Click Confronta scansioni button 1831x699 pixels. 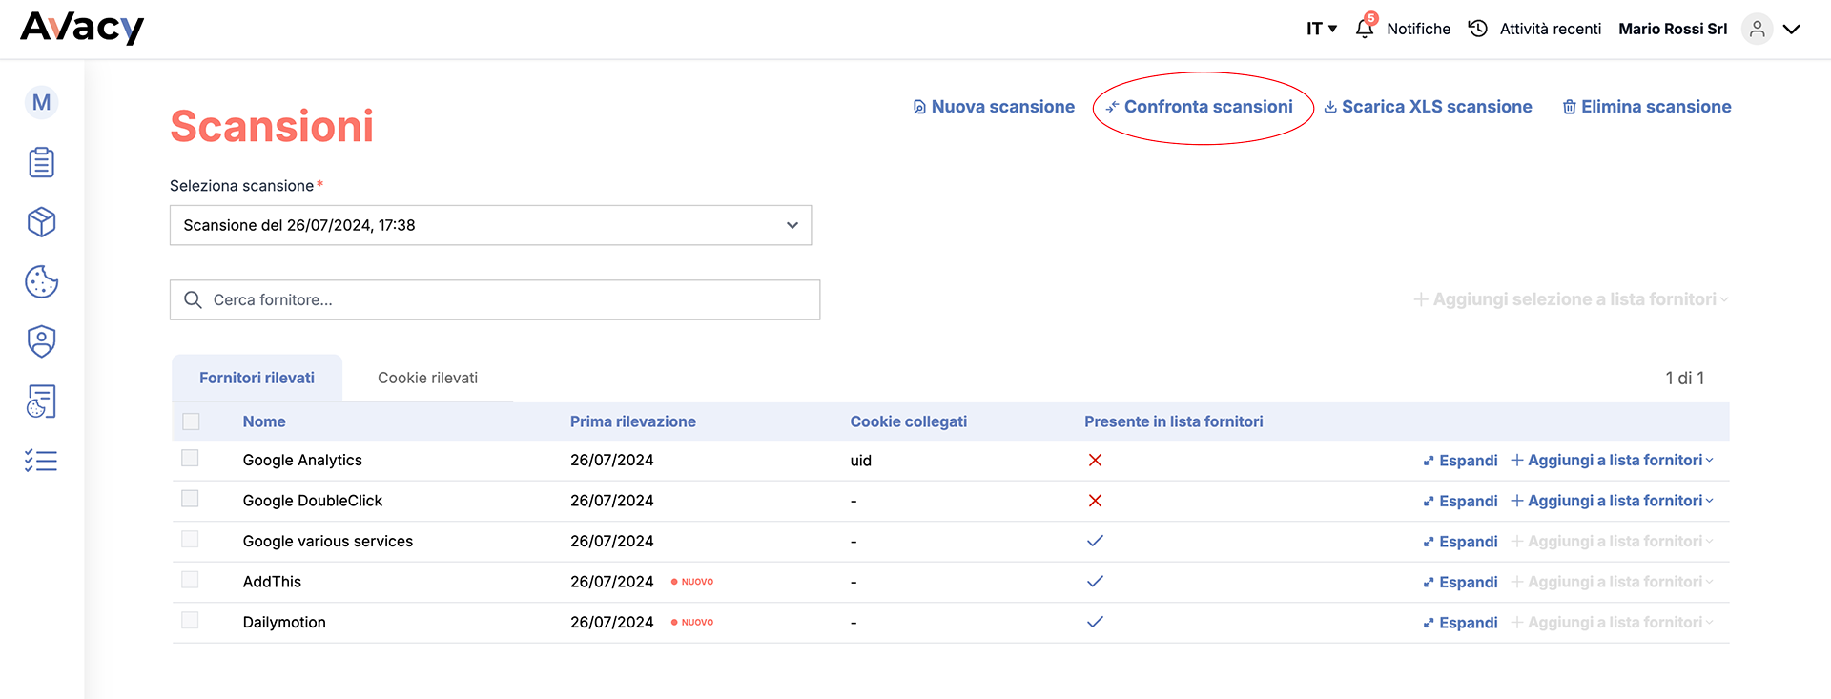[x=1200, y=107]
